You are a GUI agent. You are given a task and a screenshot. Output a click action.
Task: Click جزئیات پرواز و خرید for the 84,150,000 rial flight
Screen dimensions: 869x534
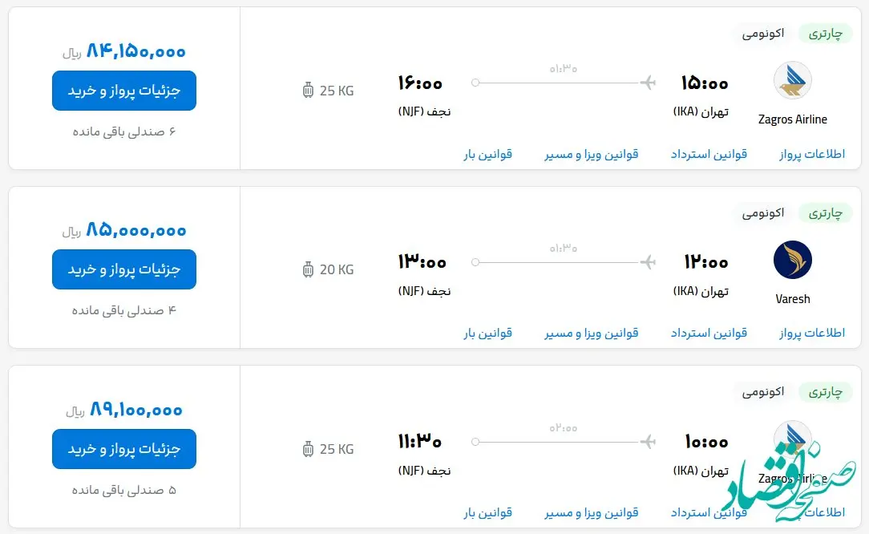(x=123, y=91)
